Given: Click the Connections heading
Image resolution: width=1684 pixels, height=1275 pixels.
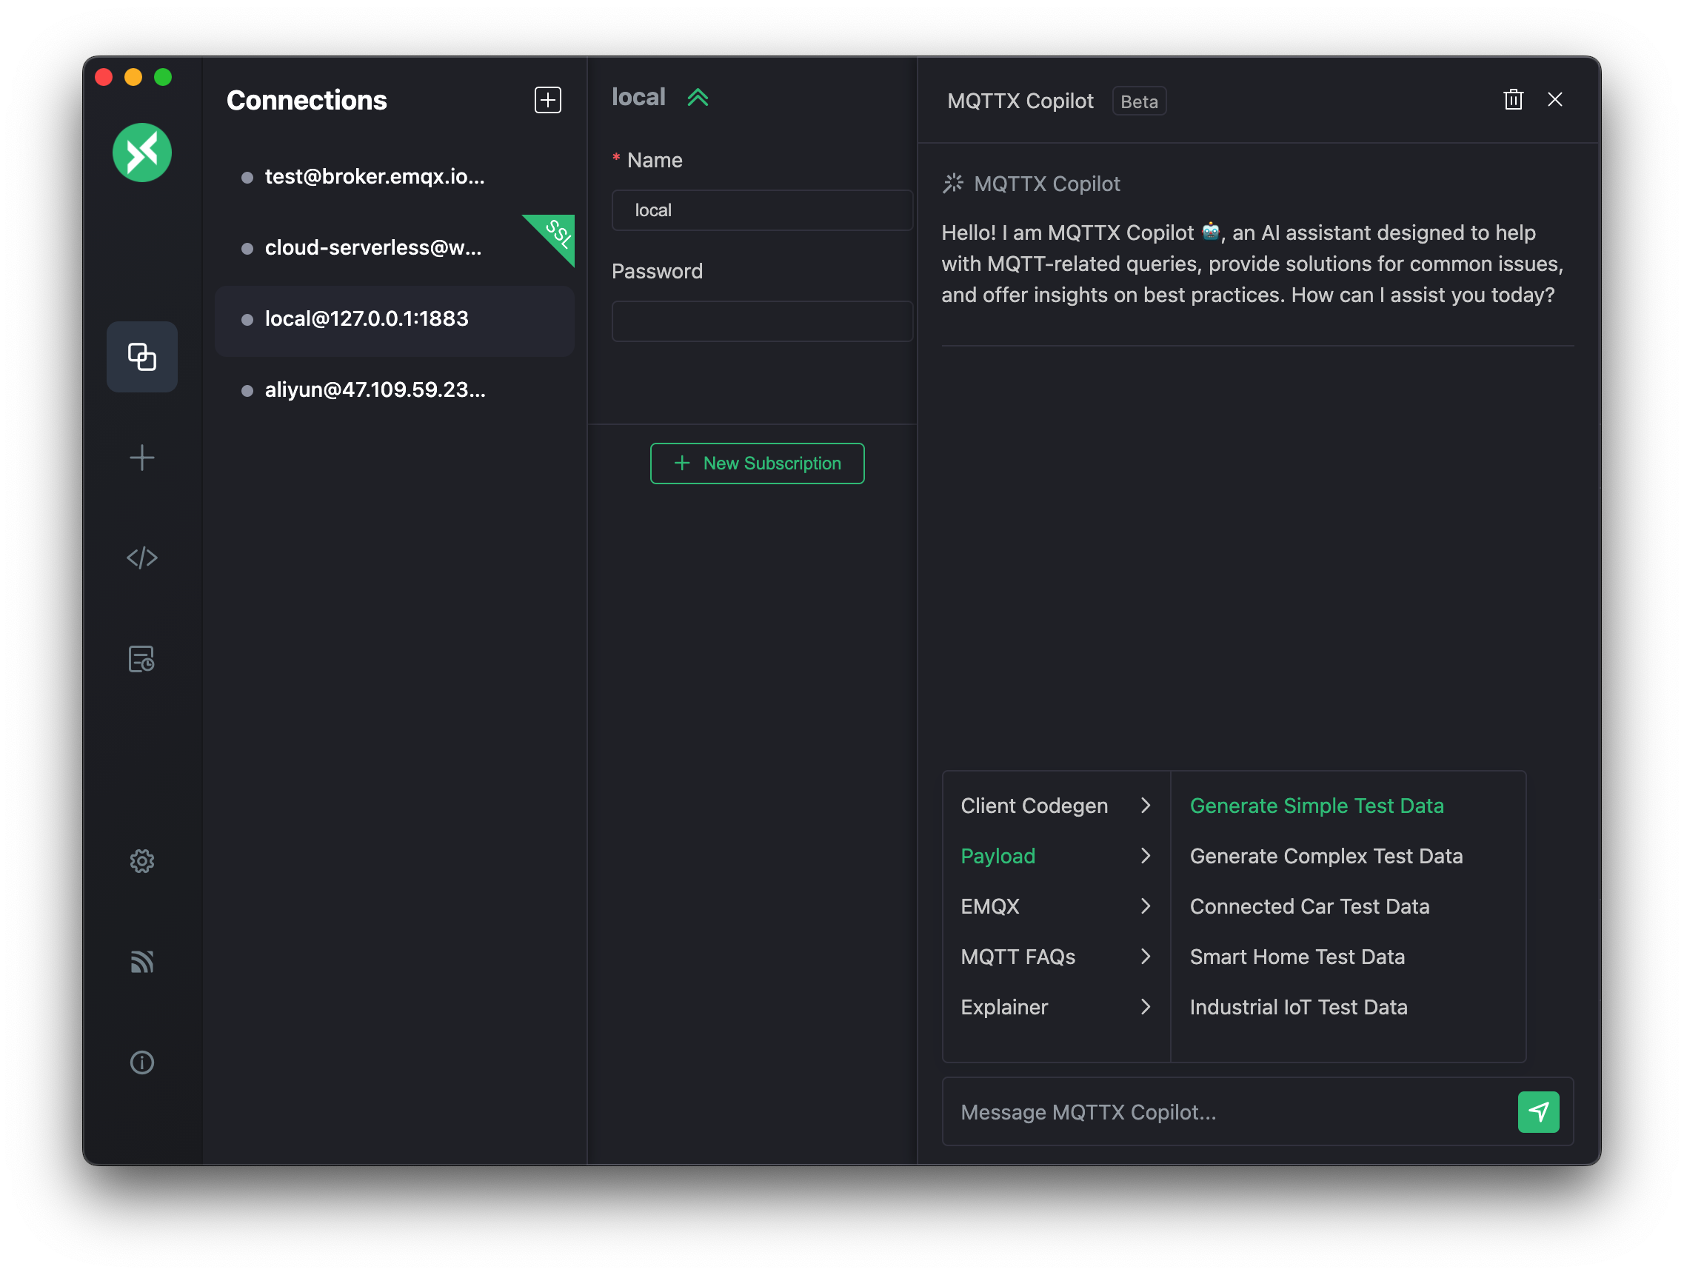Looking at the screenshot, I should click(306, 101).
